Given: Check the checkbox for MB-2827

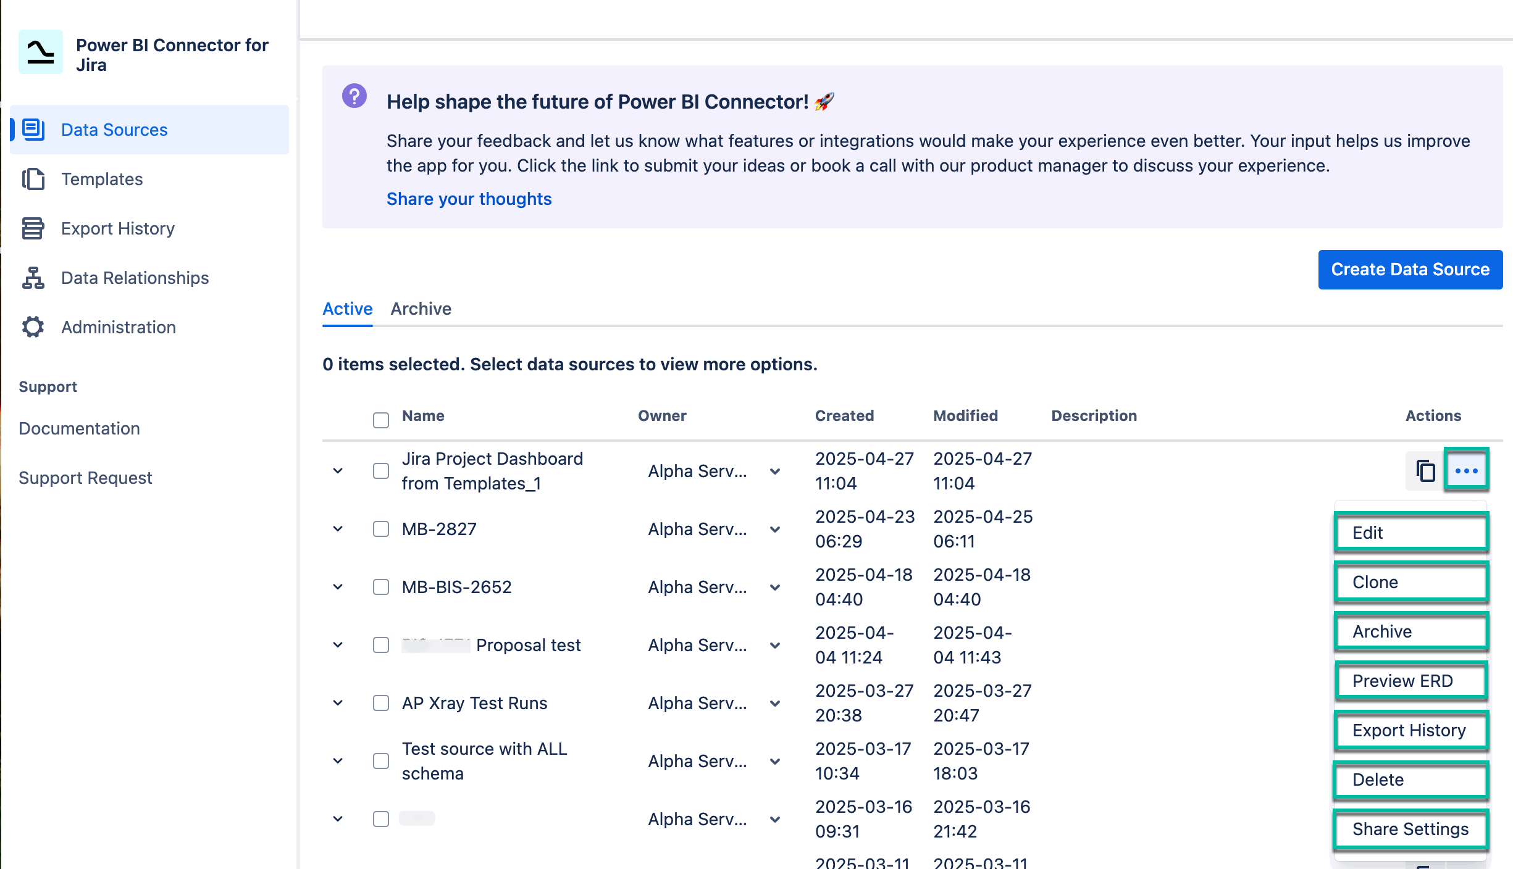Looking at the screenshot, I should click(x=380, y=529).
